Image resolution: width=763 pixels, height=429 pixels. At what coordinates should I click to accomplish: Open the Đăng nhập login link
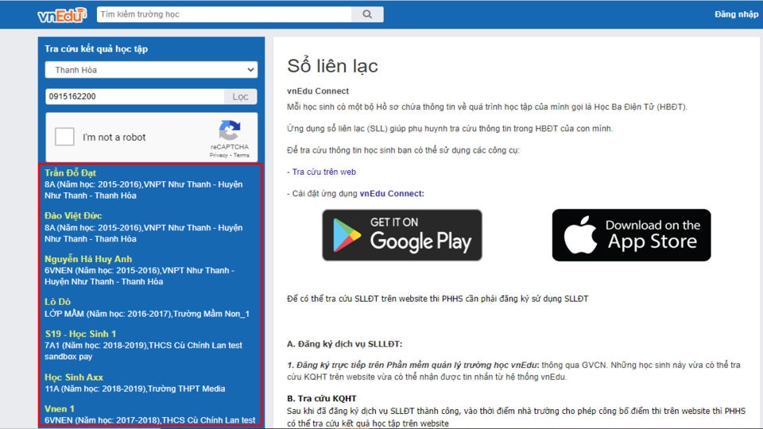click(x=736, y=14)
